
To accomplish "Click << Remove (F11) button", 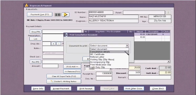I will coord(72,71).
